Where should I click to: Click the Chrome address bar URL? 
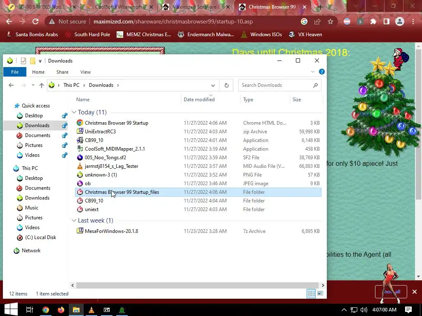173,21
